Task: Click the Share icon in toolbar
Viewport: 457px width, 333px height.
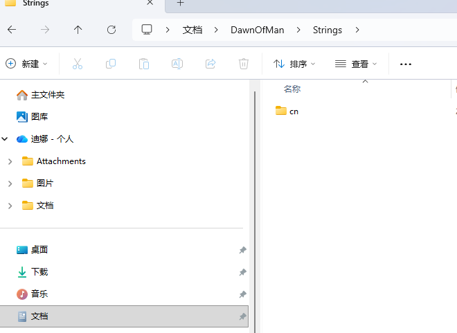Action: tap(210, 64)
